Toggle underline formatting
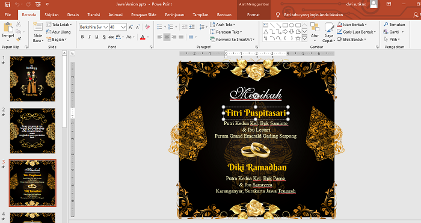Viewport: 421px width, 223px height. [x=97, y=37]
